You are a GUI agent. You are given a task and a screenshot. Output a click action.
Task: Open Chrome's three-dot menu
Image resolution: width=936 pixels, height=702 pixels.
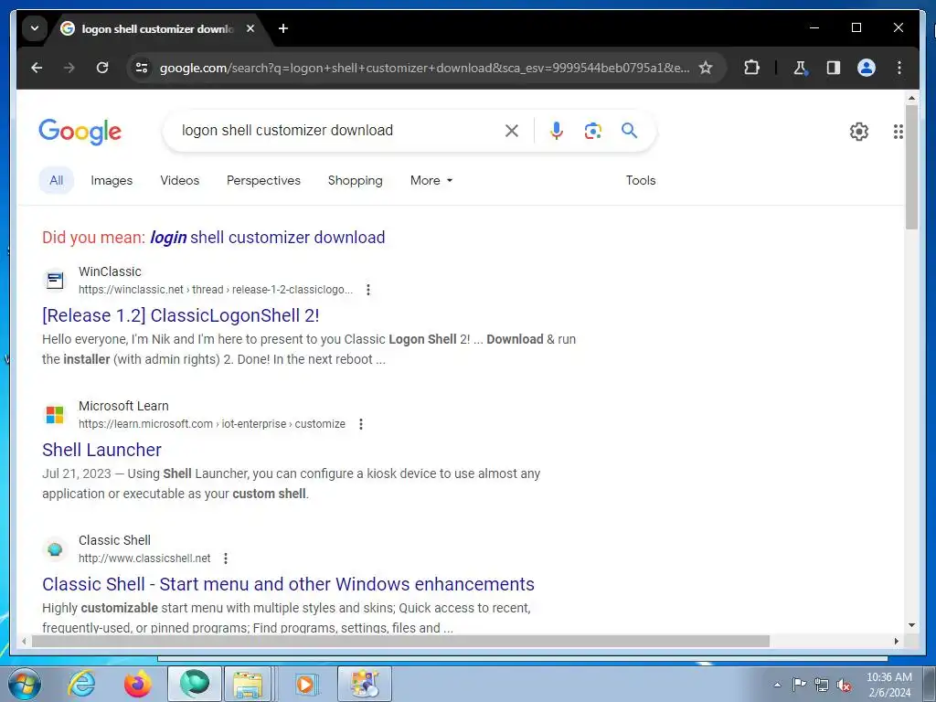pos(899,68)
